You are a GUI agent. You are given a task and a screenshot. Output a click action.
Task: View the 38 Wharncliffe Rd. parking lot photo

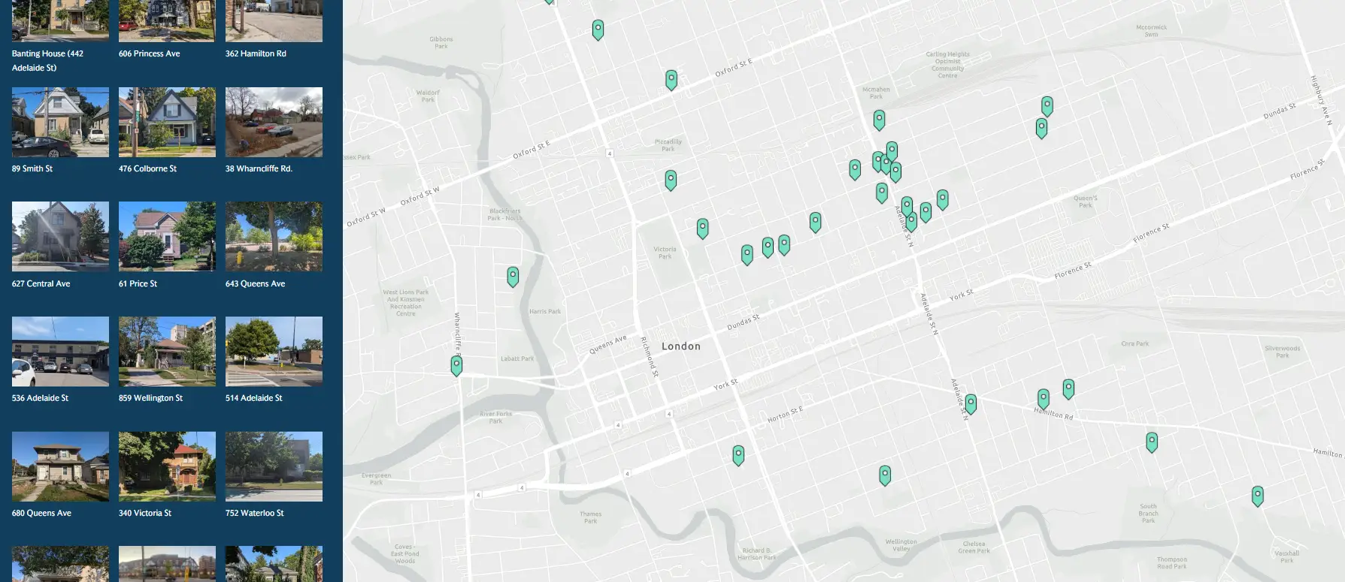pyautogui.click(x=274, y=122)
